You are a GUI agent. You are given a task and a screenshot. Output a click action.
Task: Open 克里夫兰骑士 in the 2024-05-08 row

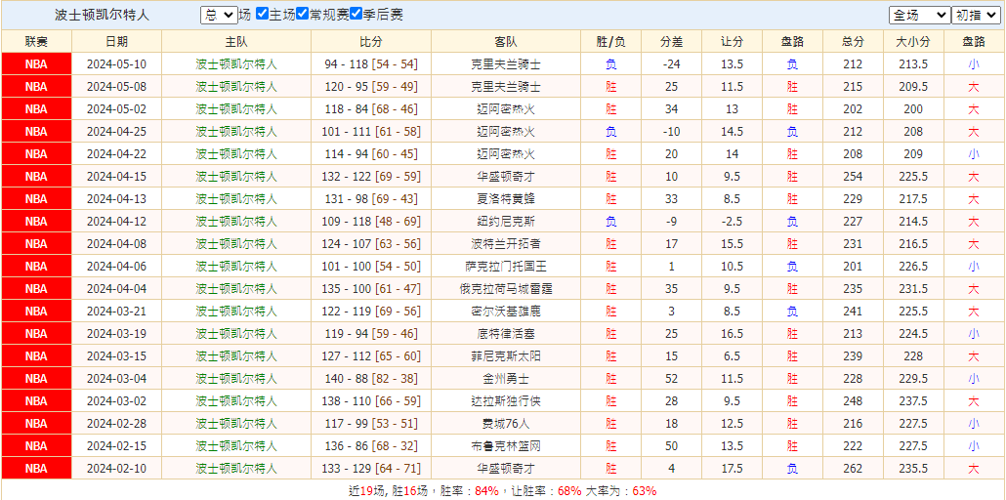[506, 87]
